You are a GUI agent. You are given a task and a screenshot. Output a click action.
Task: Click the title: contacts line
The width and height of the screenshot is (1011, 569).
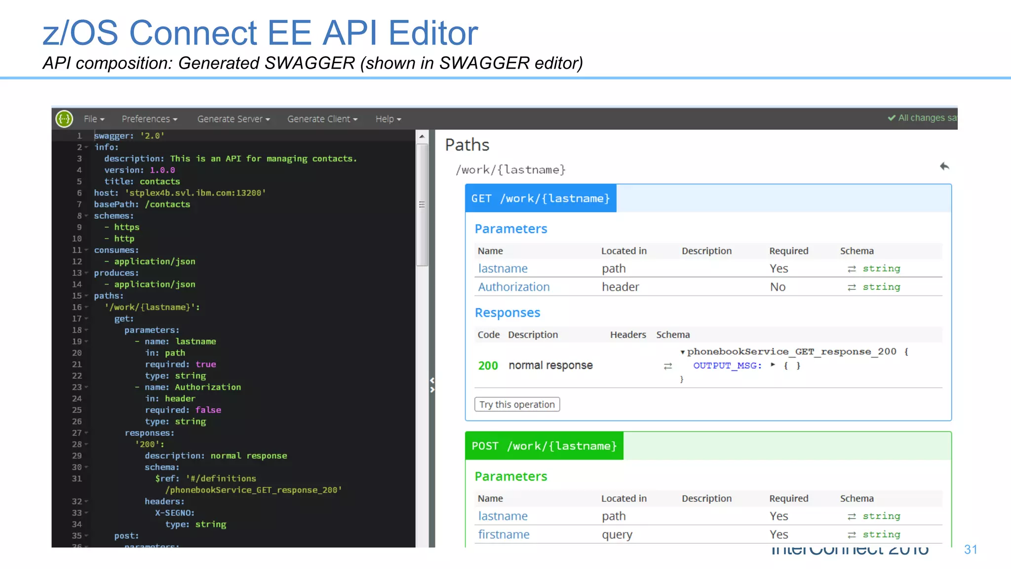point(142,182)
